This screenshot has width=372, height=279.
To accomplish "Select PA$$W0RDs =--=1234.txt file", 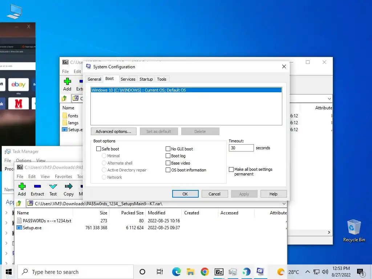I will (x=44, y=221).
